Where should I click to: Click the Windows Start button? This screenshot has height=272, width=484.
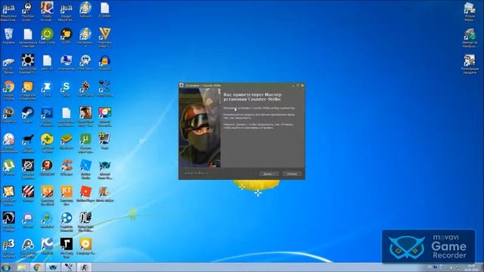(x=6, y=267)
